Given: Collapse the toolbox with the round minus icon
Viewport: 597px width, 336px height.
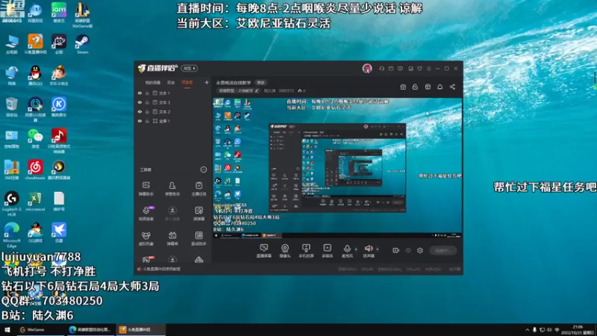Looking at the screenshot, I should pyautogui.click(x=204, y=169).
